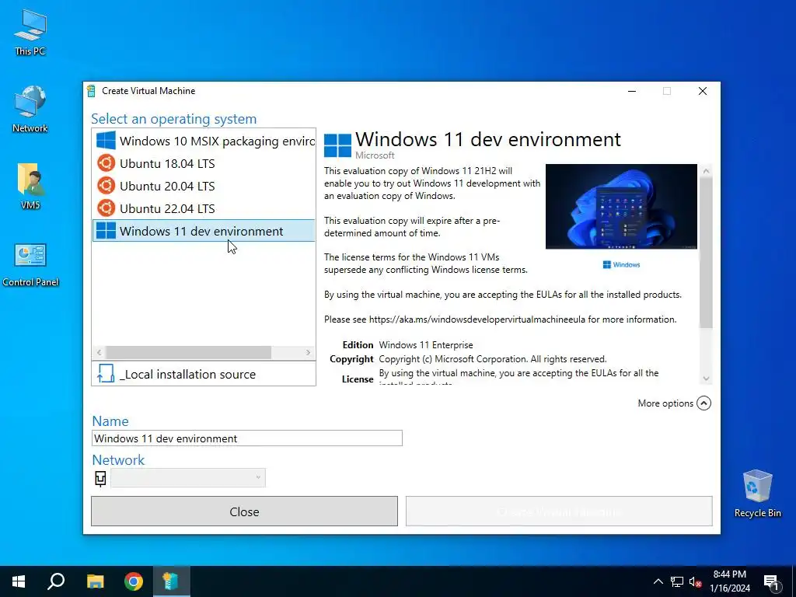Click the Close button in dialog
796x597 pixels.
pos(244,511)
